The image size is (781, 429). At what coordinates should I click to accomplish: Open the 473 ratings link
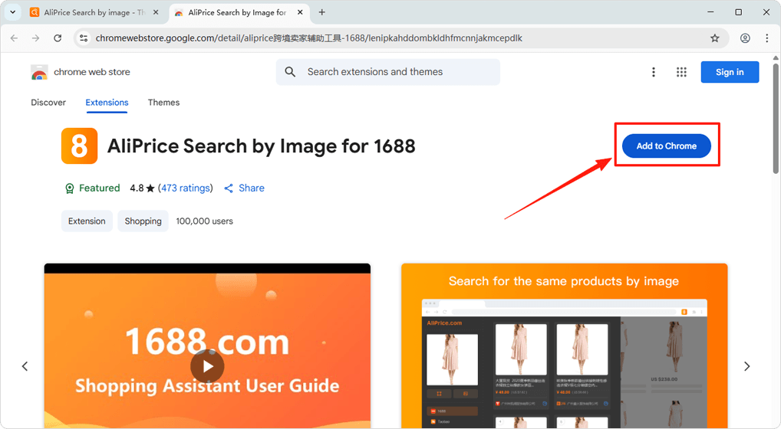[x=185, y=188]
